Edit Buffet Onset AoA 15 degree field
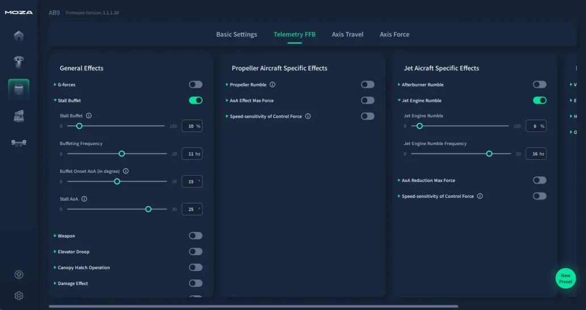This screenshot has height=310, width=586. point(192,182)
